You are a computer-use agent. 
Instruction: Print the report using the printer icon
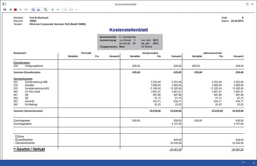click(x=38, y=9)
